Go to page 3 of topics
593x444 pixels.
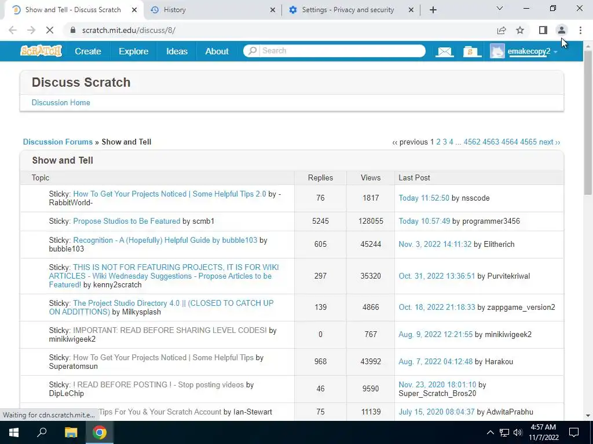click(x=445, y=142)
